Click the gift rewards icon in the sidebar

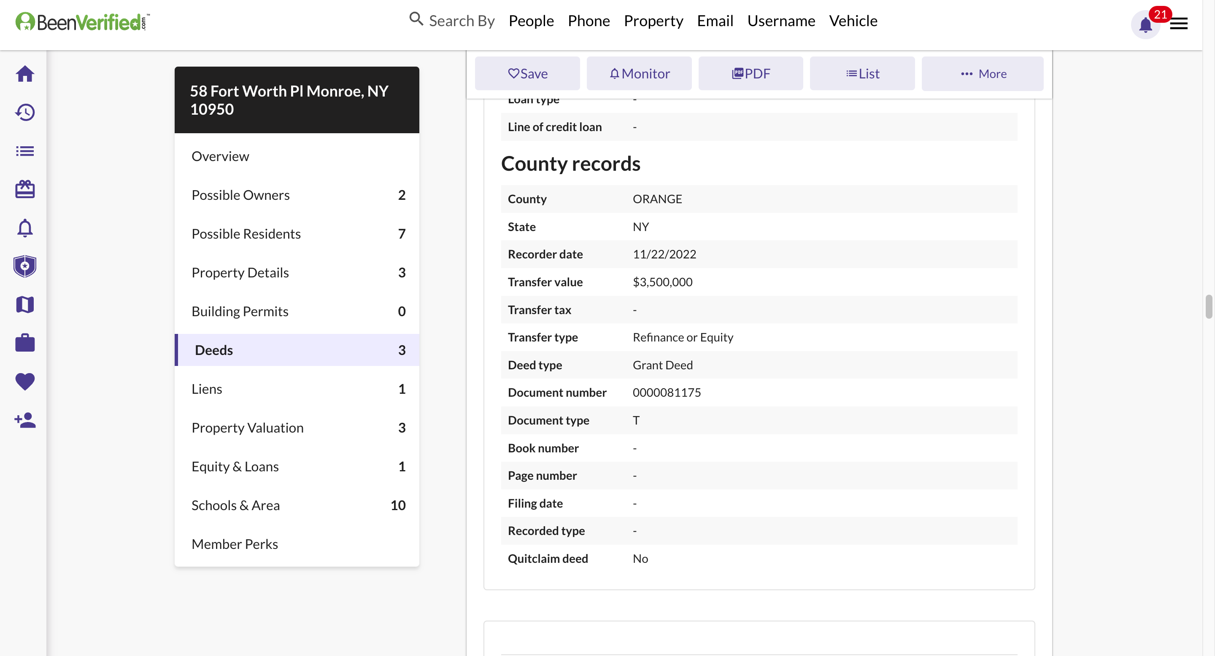pos(24,189)
